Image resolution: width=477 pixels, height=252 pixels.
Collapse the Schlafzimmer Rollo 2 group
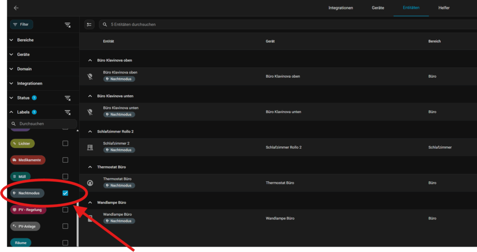[x=90, y=132]
